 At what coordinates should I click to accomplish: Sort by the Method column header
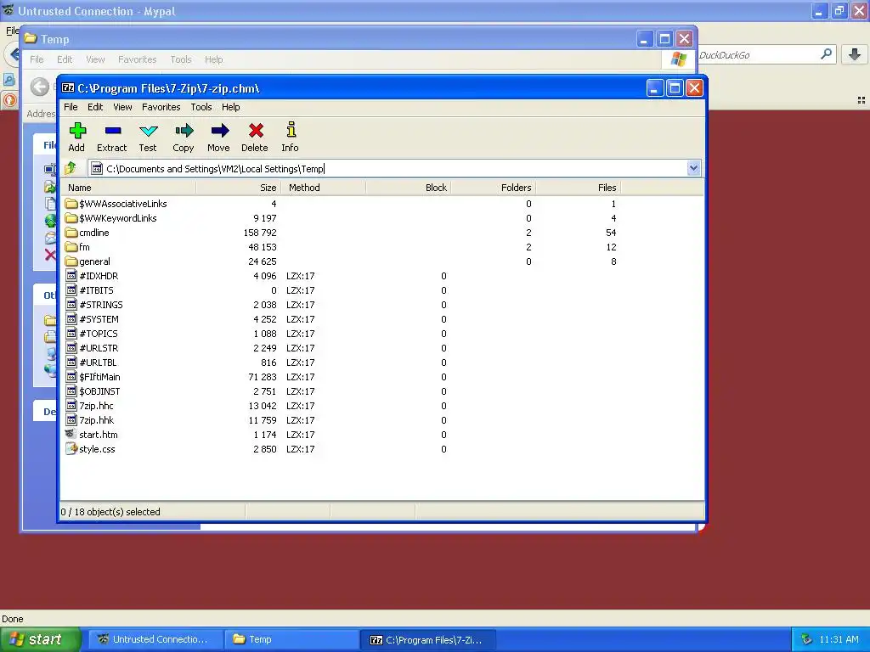click(324, 188)
